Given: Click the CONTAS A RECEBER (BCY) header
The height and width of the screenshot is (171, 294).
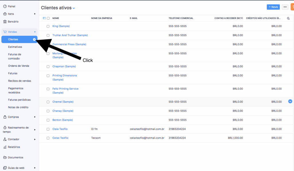Looking at the screenshot, I should (x=229, y=18).
